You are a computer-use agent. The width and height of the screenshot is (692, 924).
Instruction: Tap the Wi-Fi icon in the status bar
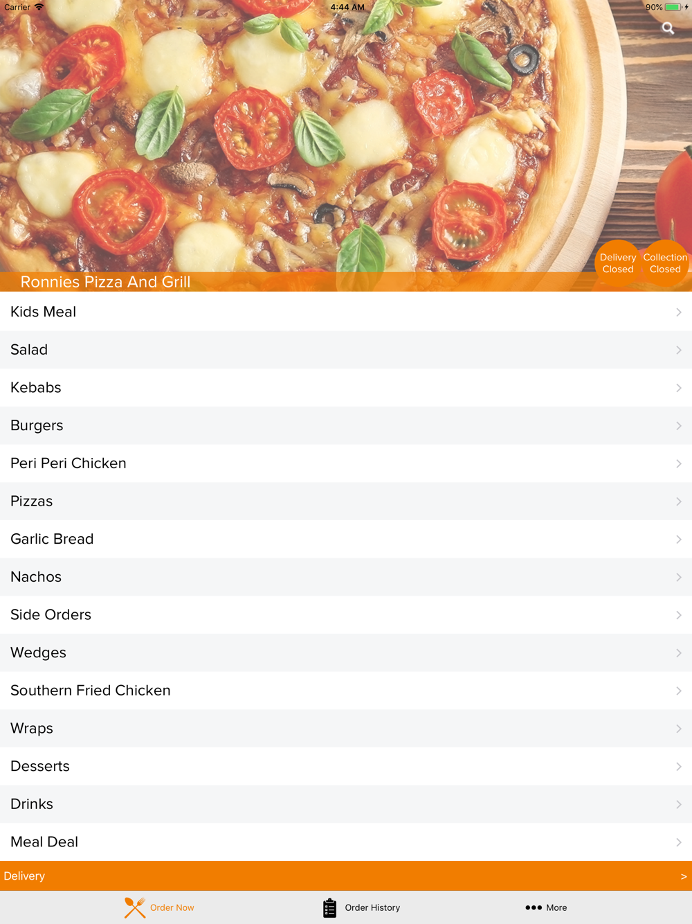[x=39, y=7]
